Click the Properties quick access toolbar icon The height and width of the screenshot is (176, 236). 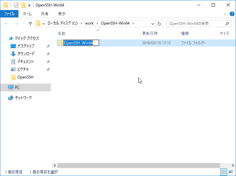click(x=16, y=5)
